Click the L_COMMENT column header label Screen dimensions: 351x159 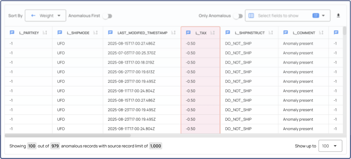pos(304,33)
